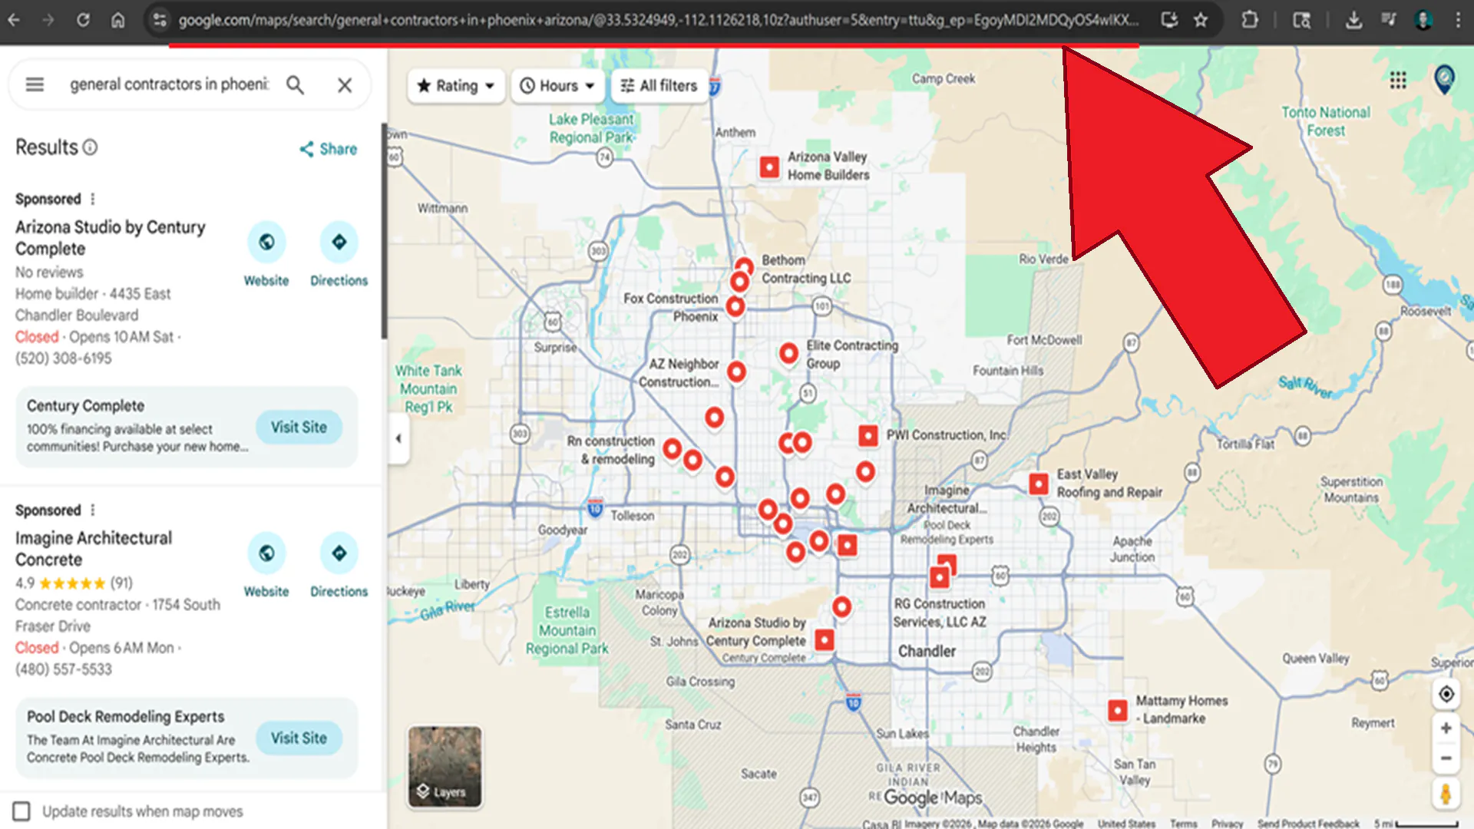This screenshot has height=829, width=1474.
Task: Click the Tonto National Forest label
Action: (1326, 121)
